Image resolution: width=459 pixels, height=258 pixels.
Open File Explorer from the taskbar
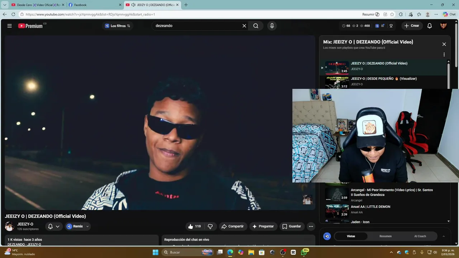251,252
